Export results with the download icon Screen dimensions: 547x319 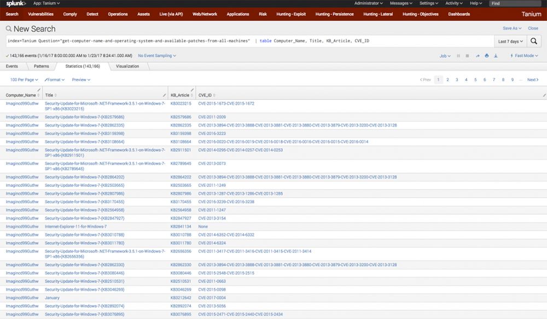496,56
